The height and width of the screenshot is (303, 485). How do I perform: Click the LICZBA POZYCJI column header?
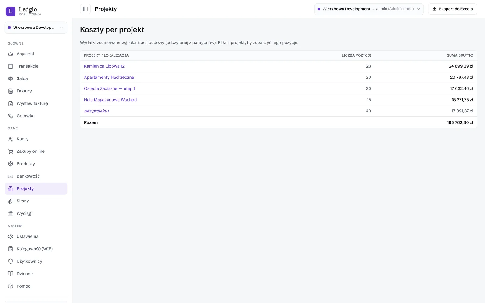click(356, 56)
